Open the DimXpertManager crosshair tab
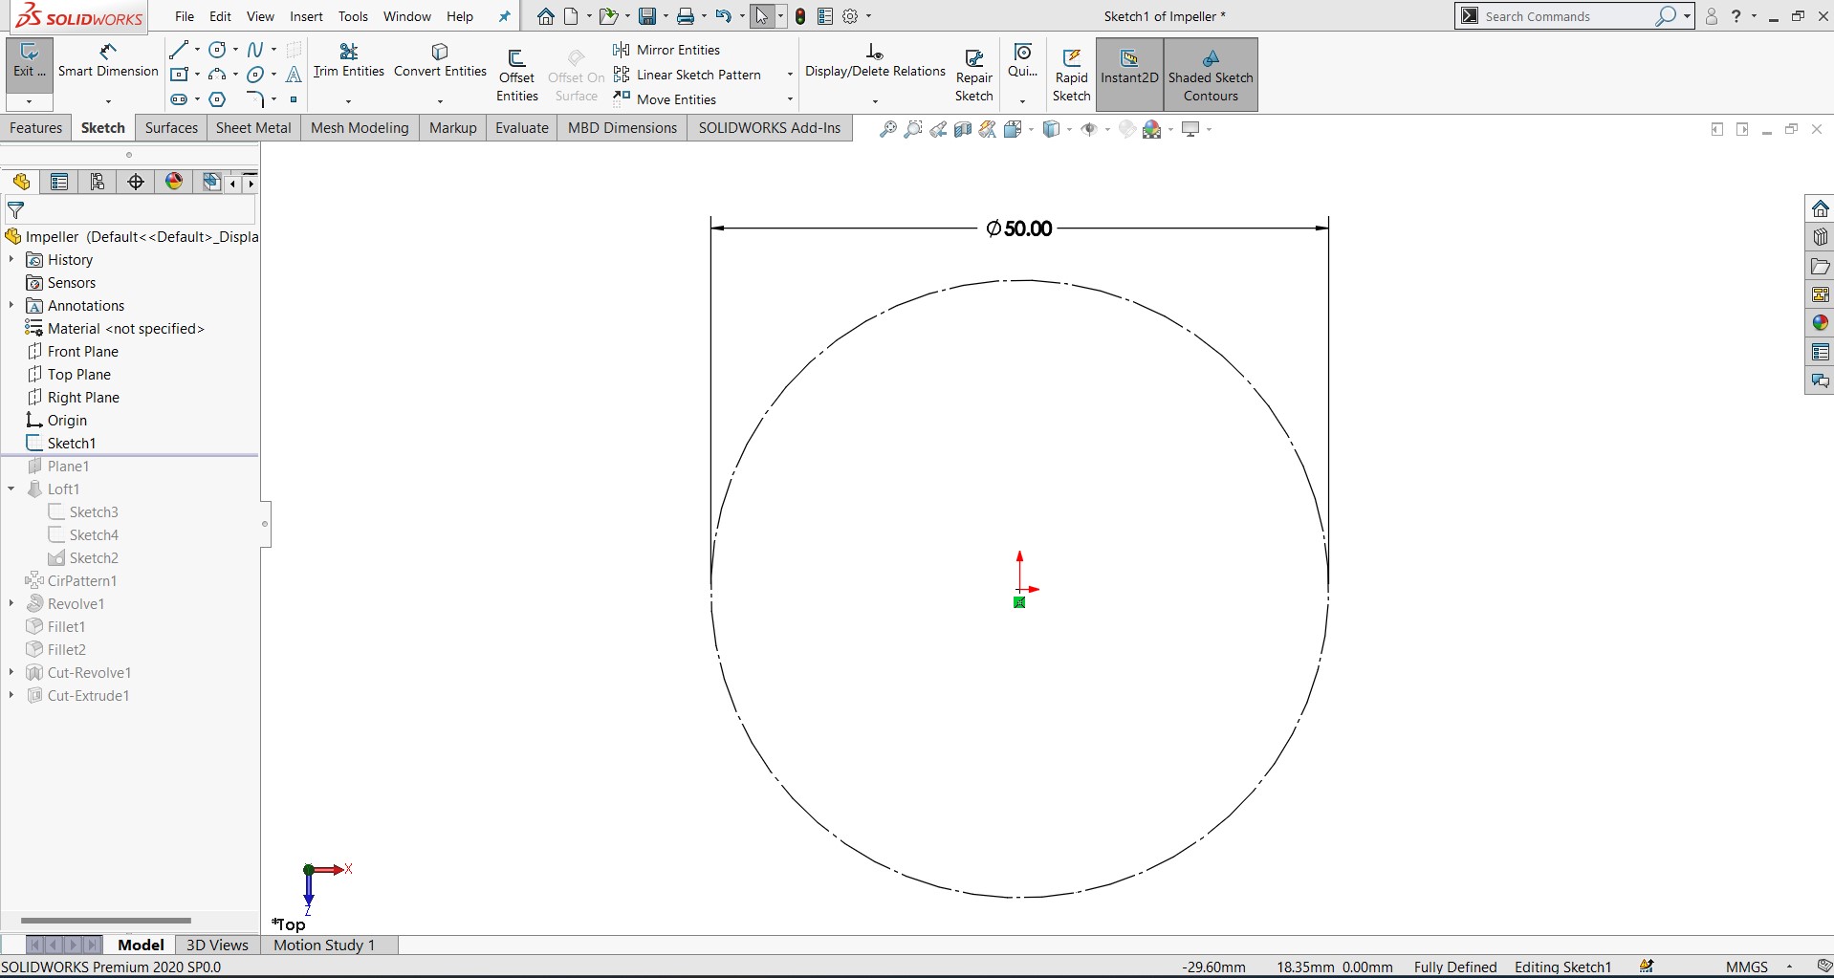The height and width of the screenshot is (978, 1834). 136,182
